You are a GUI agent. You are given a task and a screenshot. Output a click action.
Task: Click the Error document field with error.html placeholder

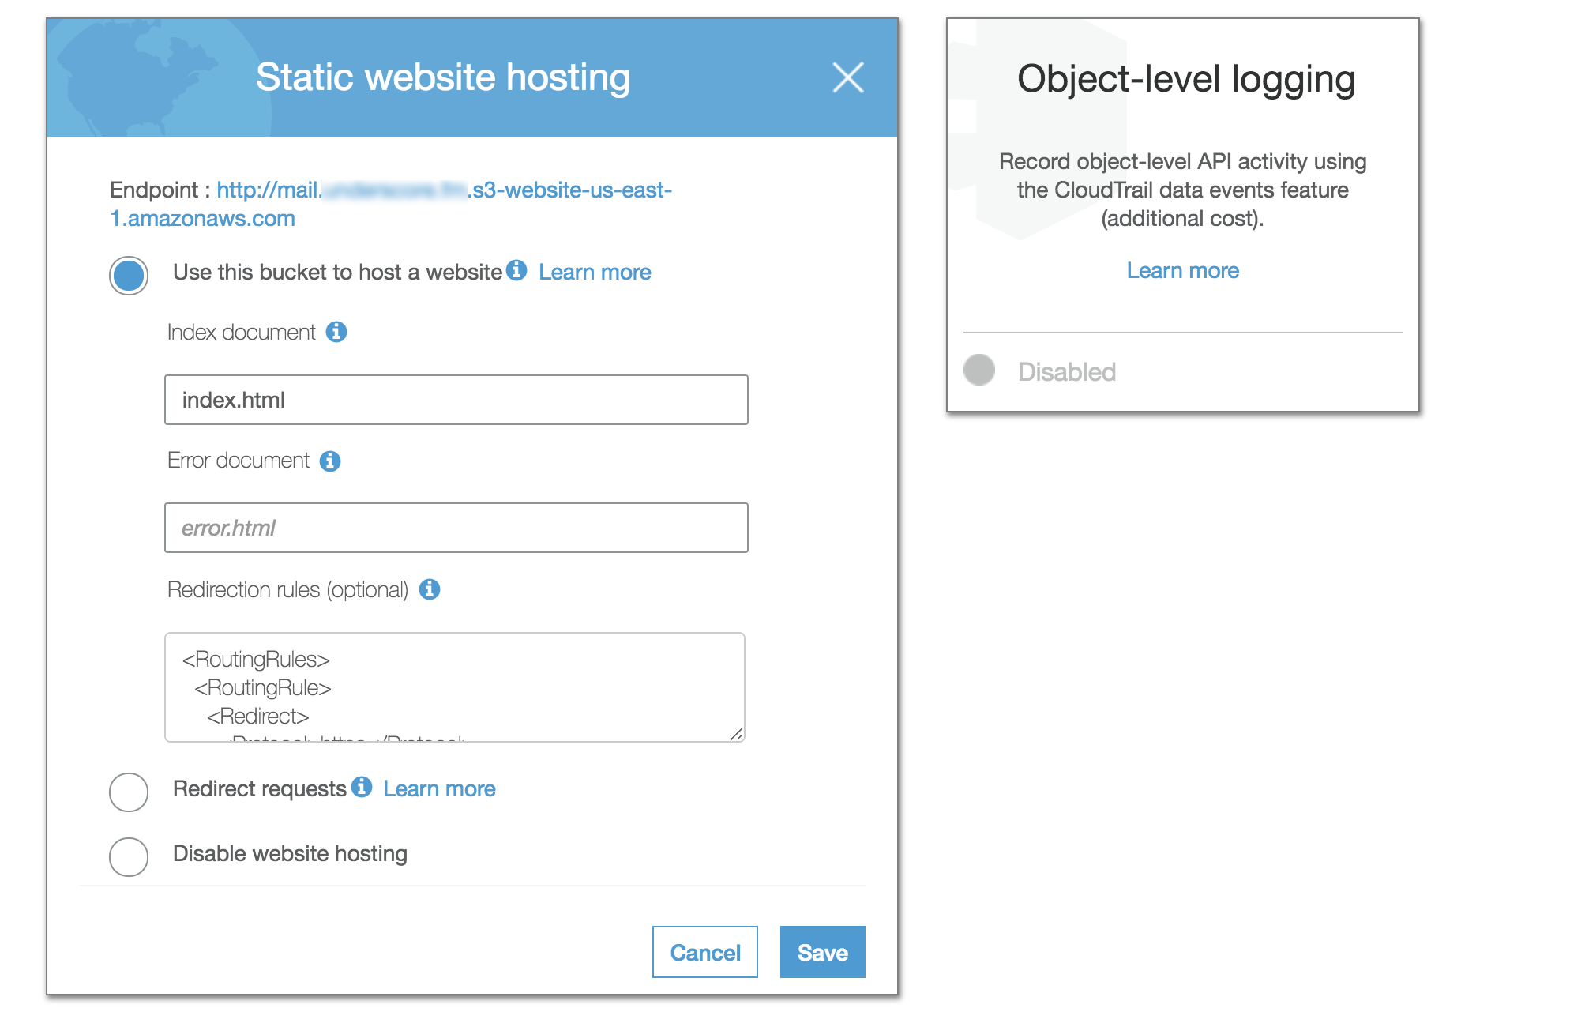[456, 528]
